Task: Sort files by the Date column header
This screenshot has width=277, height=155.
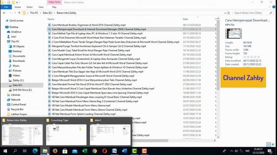Action: 185,19
